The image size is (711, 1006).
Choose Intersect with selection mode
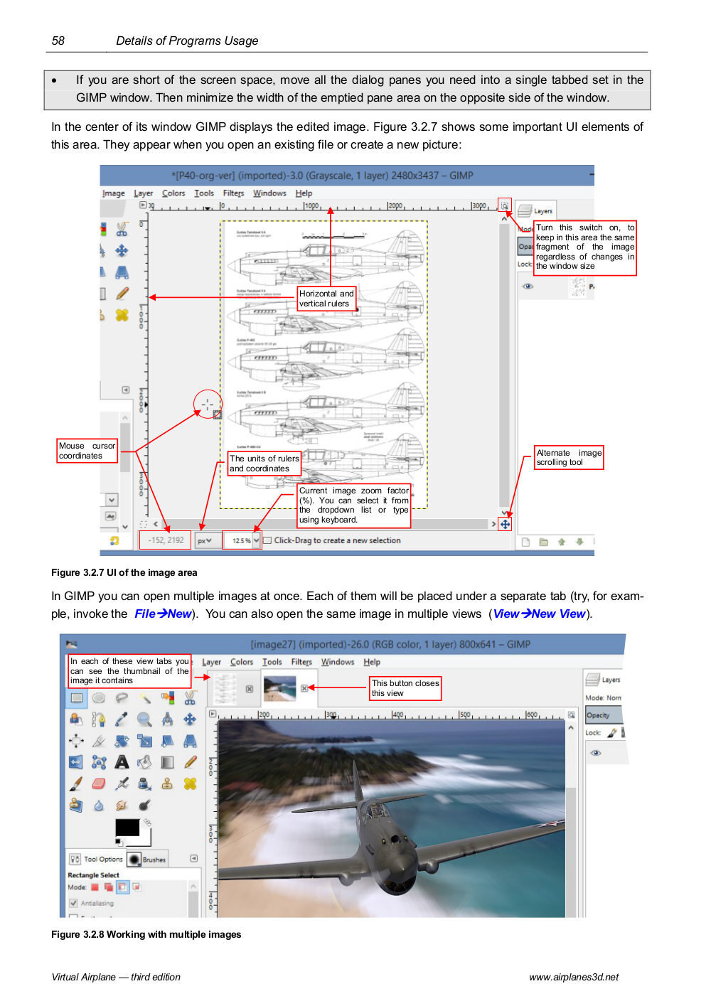click(x=137, y=887)
